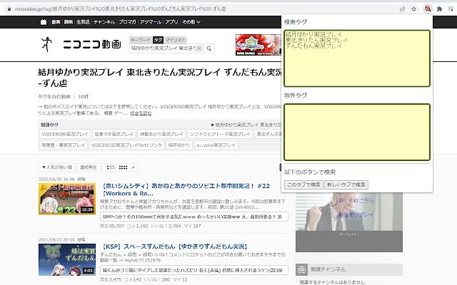
Task: Click the 連続再生 button
Action: (x=89, y=167)
